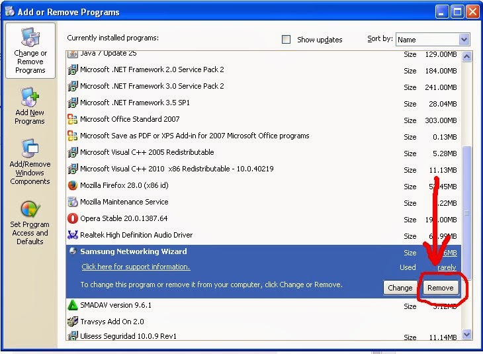Click the 184.00MB size value
Viewport: 483px width, 354px height.
tap(441, 71)
